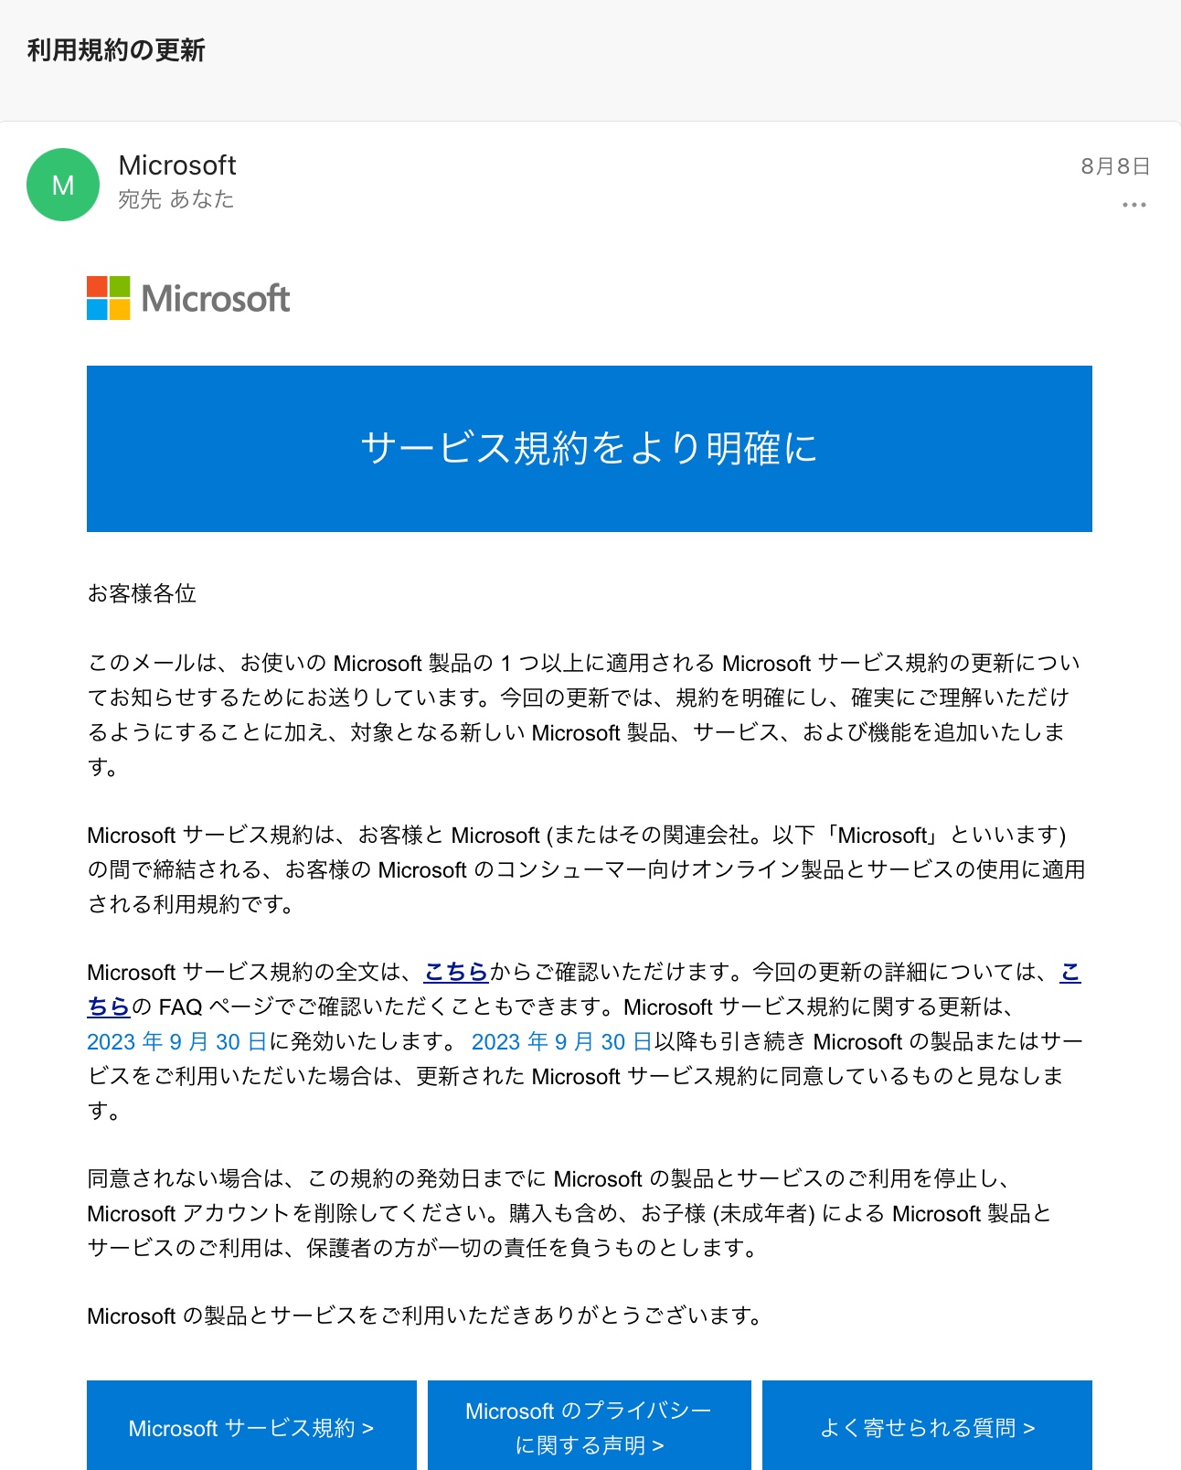1181x1470 pixels.
Task: Click the お客様各位 greeting text
Action: click(x=142, y=594)
